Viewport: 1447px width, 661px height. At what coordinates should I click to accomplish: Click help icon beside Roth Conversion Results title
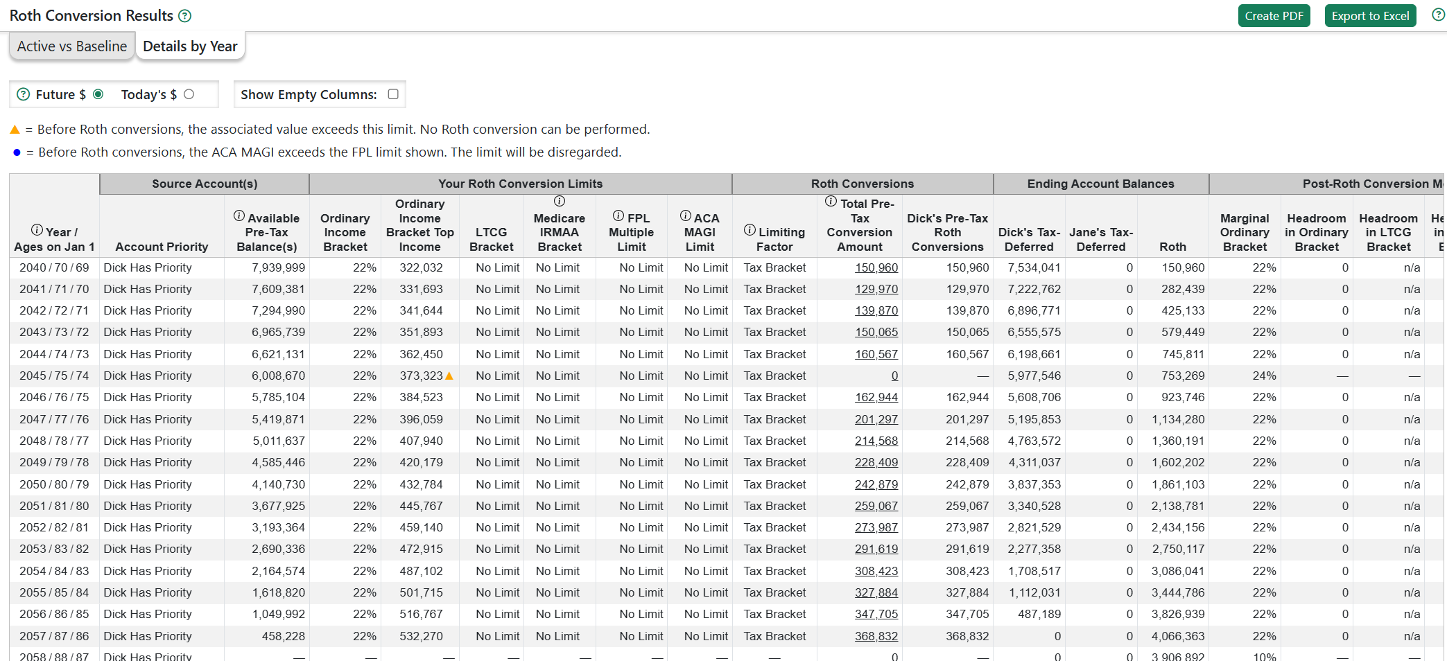184,16
